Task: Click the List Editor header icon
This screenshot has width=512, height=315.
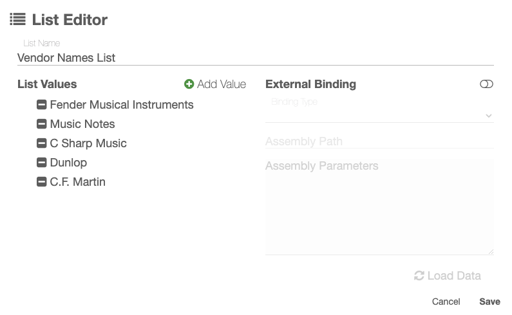Action: (17, 20)
